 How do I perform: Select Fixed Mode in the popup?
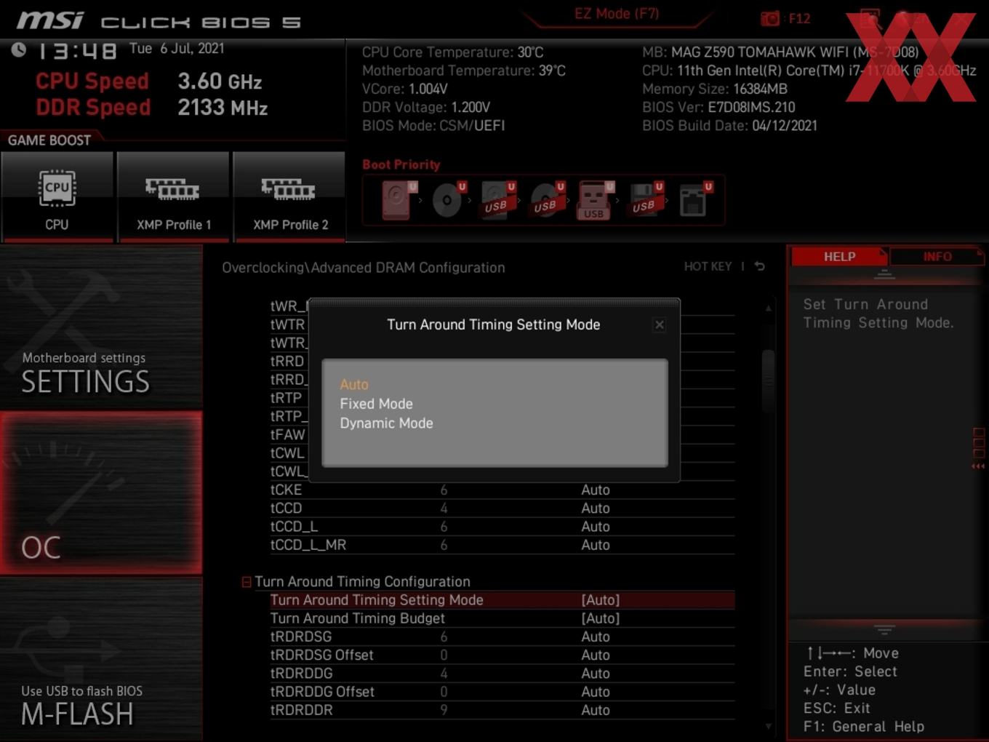376,404
